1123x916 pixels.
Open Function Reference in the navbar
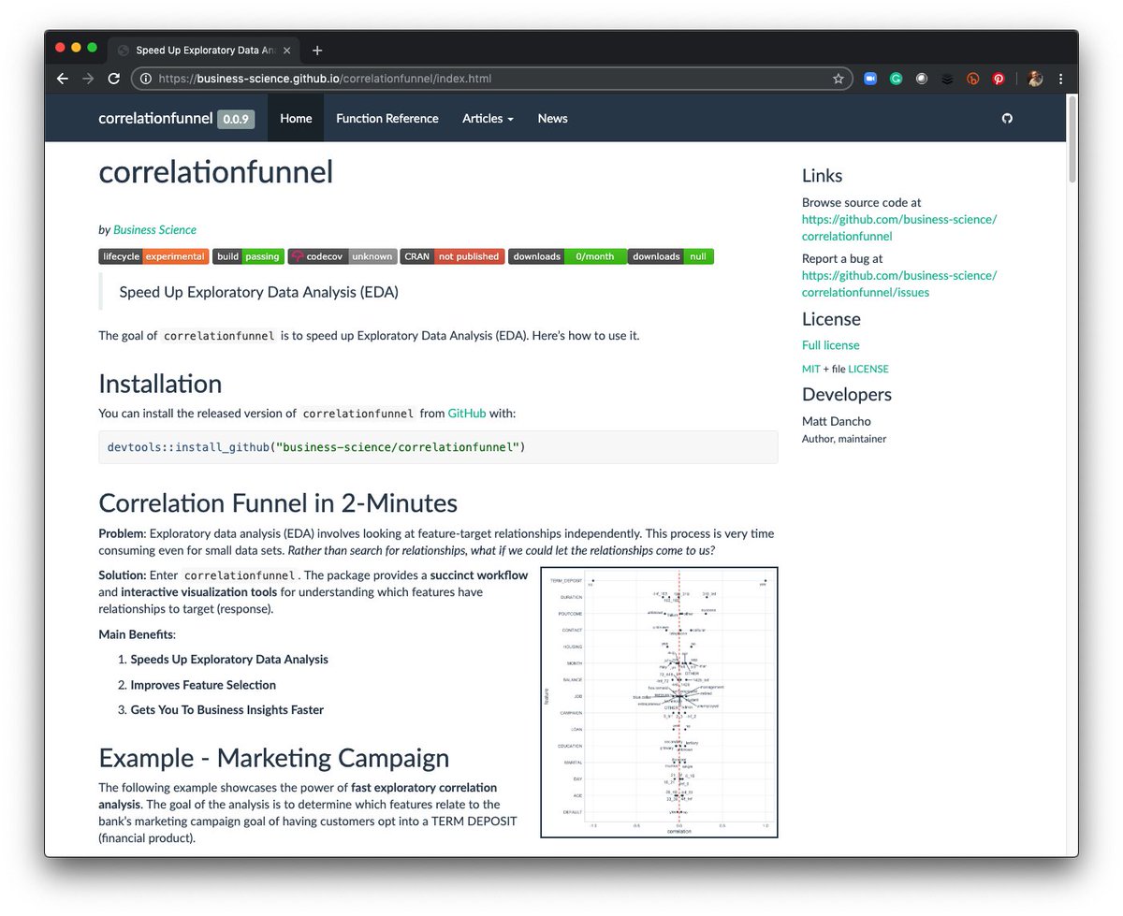tap(387, 119)
